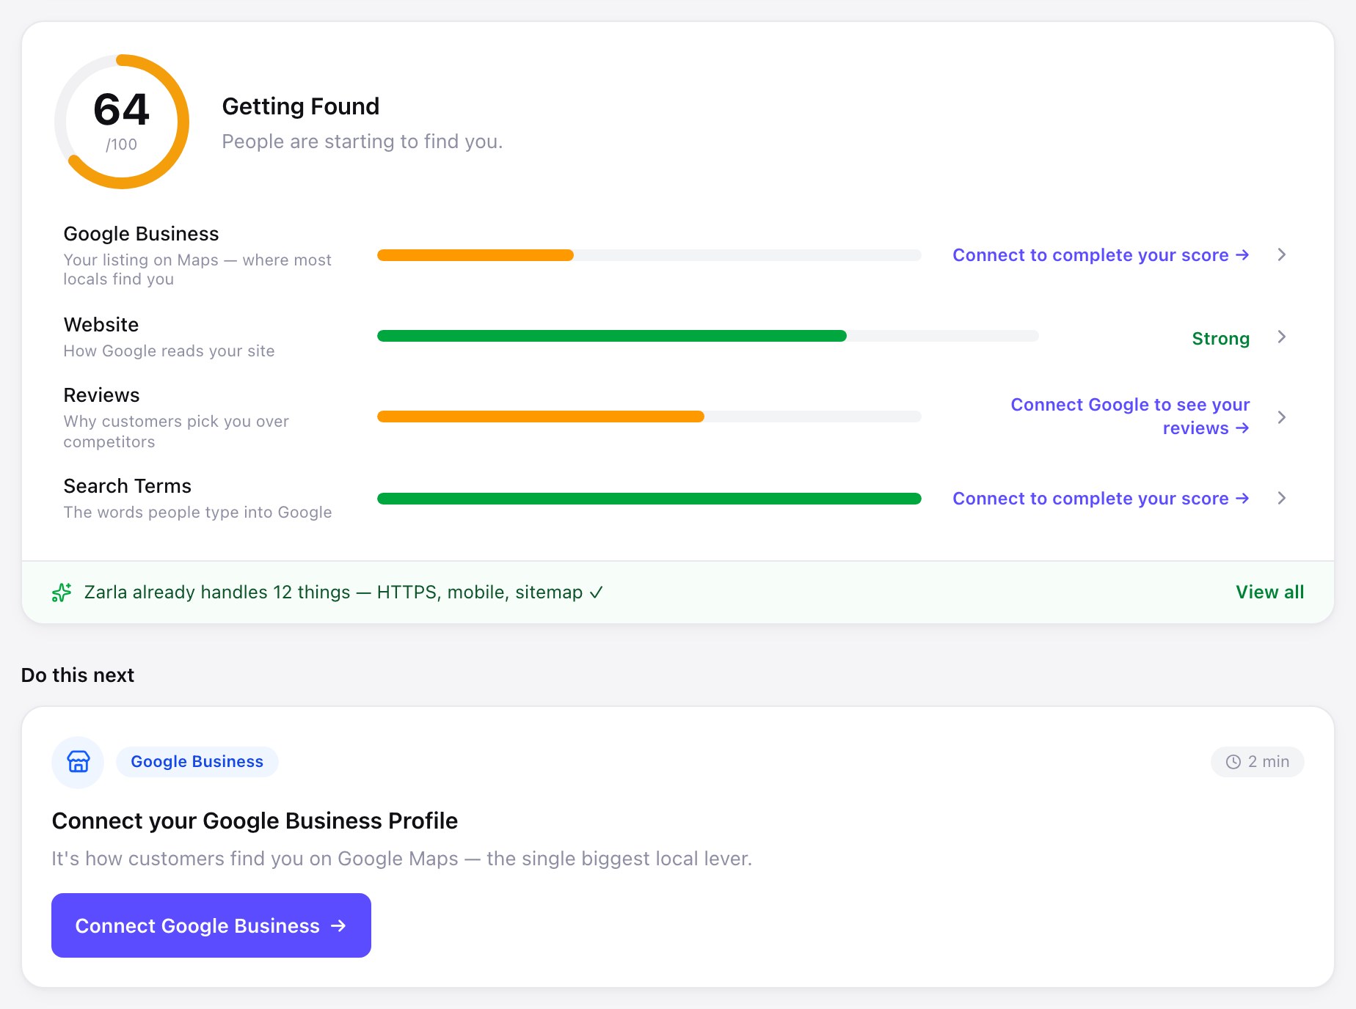Click the 64/100 score ring
Viewport: 1356px width, 1009px height.
pyautogui.click(x=122, y=122)
